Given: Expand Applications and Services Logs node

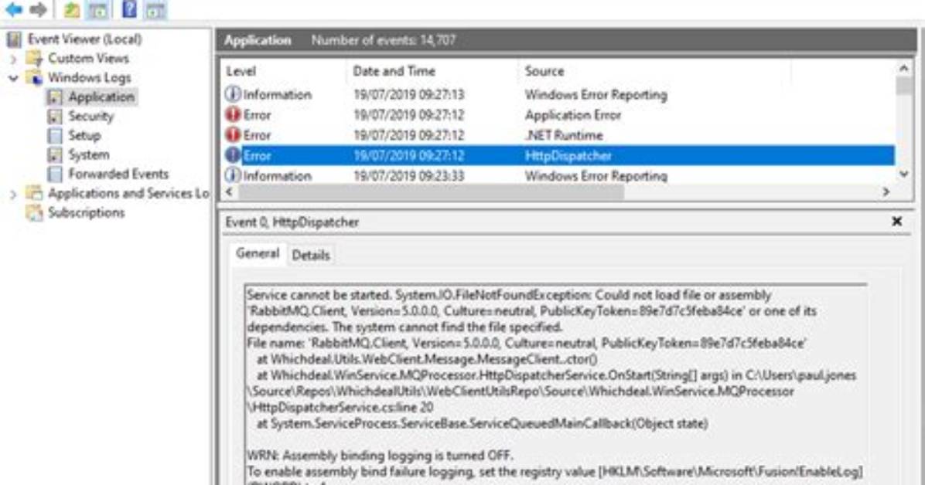Looking at the screenshot, I should (x=13, y=194).
